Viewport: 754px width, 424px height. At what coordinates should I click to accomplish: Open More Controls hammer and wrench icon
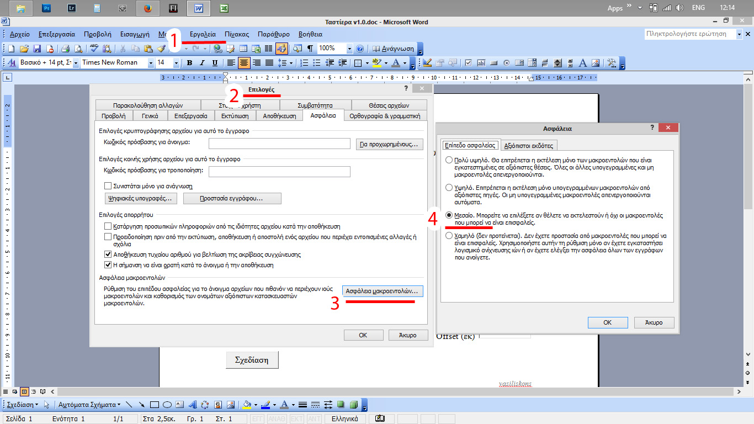click(x=612, y=63)
